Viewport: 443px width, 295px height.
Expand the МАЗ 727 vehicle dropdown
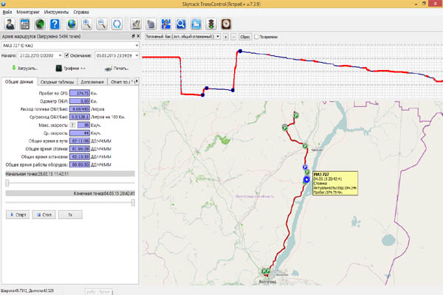tap(135, 45)
